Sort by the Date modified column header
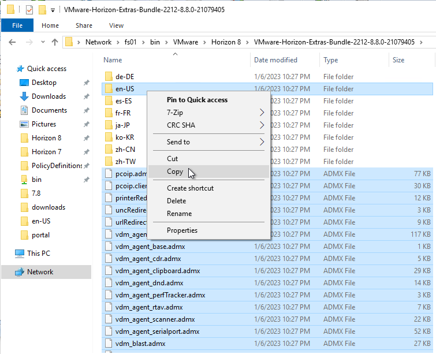 pos(275,60)
